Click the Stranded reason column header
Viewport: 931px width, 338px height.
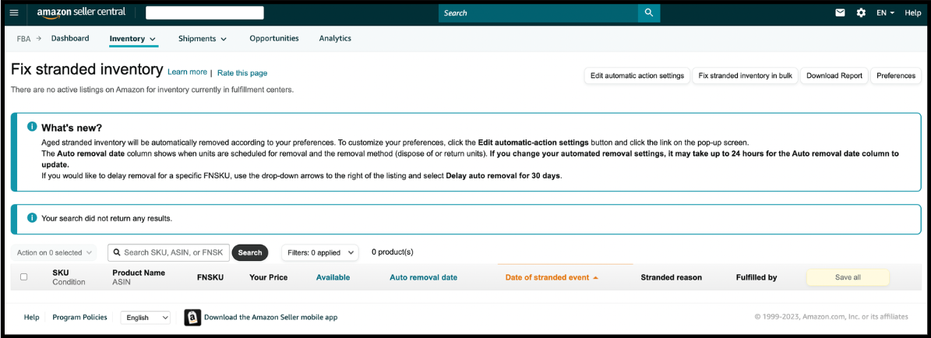pyautogui.click(x=671, y=277)
